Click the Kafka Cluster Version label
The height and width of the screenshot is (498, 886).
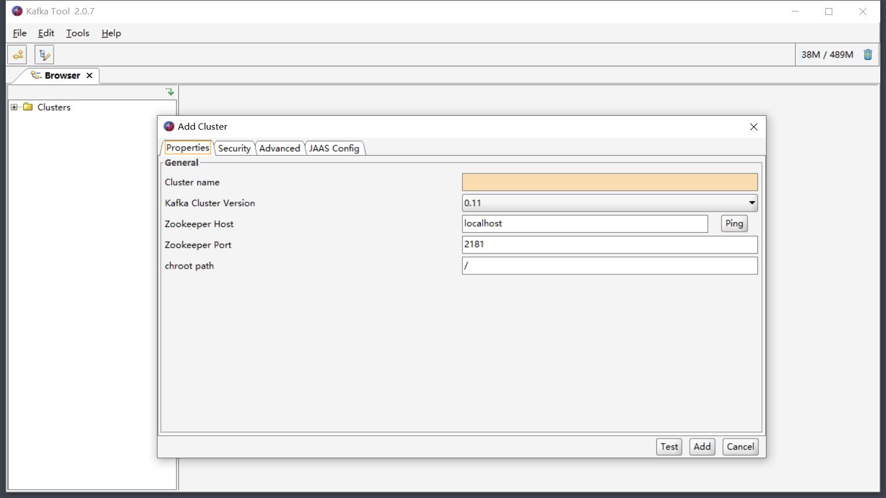pos(210,203)
